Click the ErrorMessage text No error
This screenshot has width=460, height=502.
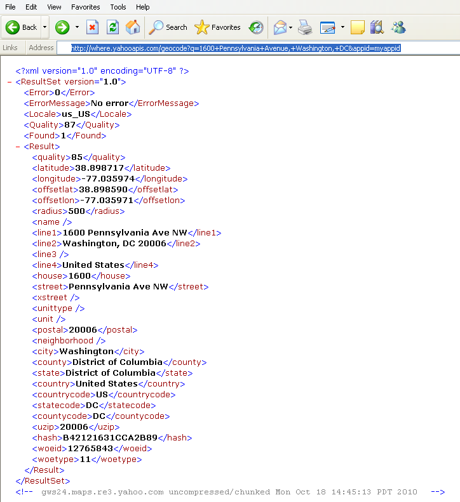tap(110, 103)
